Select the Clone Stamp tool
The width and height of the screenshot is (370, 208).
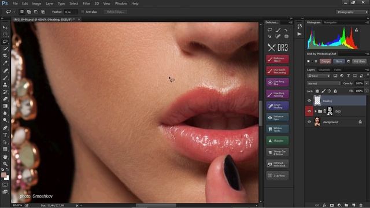[x=5, y=85]
